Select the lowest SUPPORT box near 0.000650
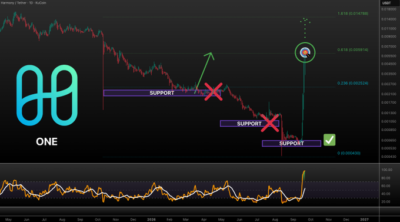 coord(291,143)
